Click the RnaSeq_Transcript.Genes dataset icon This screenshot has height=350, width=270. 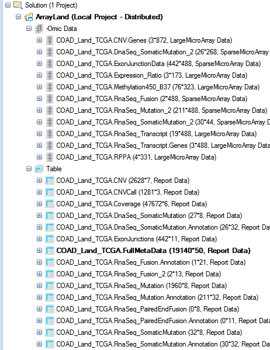click(50, 145)
